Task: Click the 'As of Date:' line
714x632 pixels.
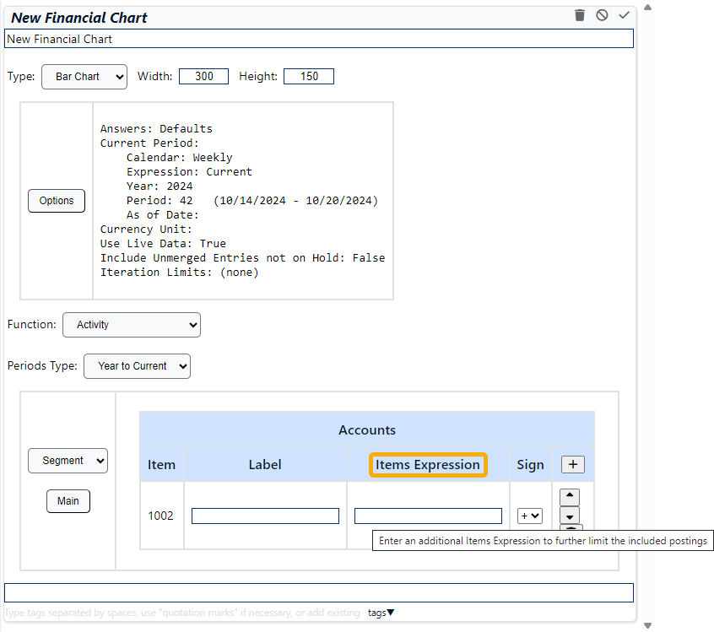Action: click(x=163, y=215)
